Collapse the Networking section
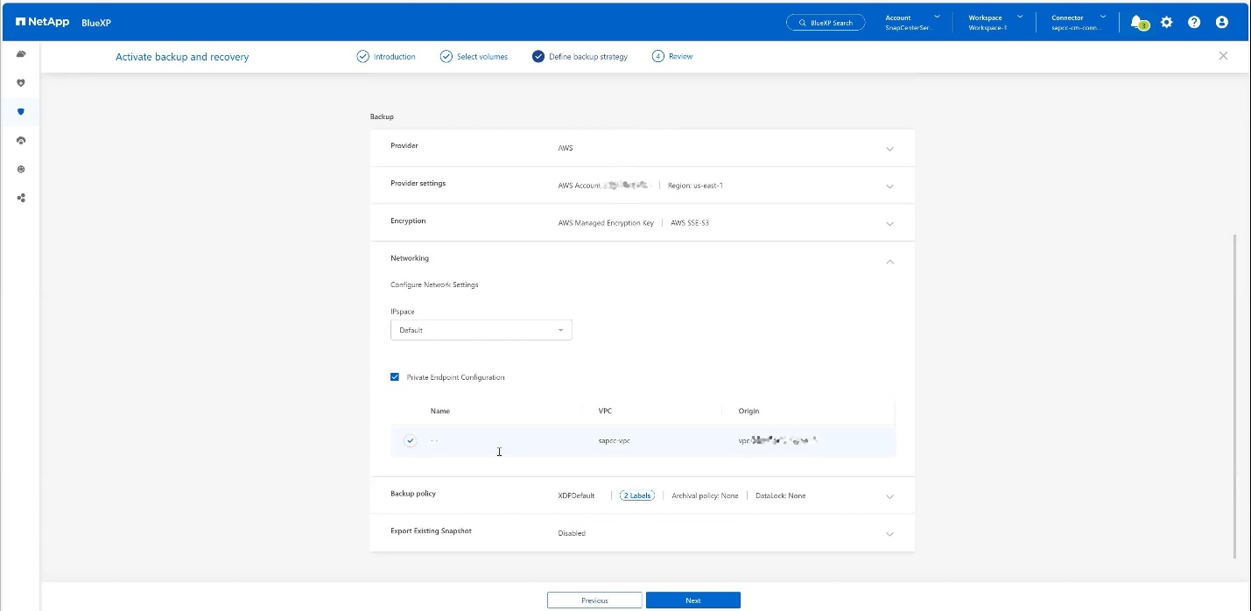 [x=889, y=261]
